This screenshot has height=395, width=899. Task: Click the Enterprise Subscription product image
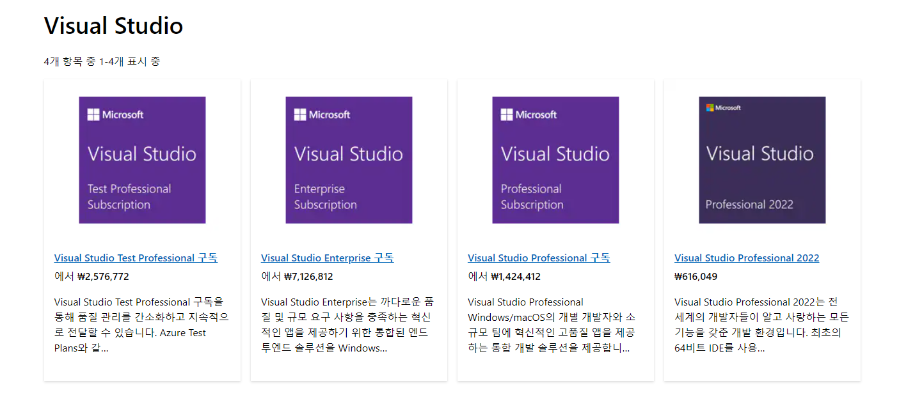[349, 160]
